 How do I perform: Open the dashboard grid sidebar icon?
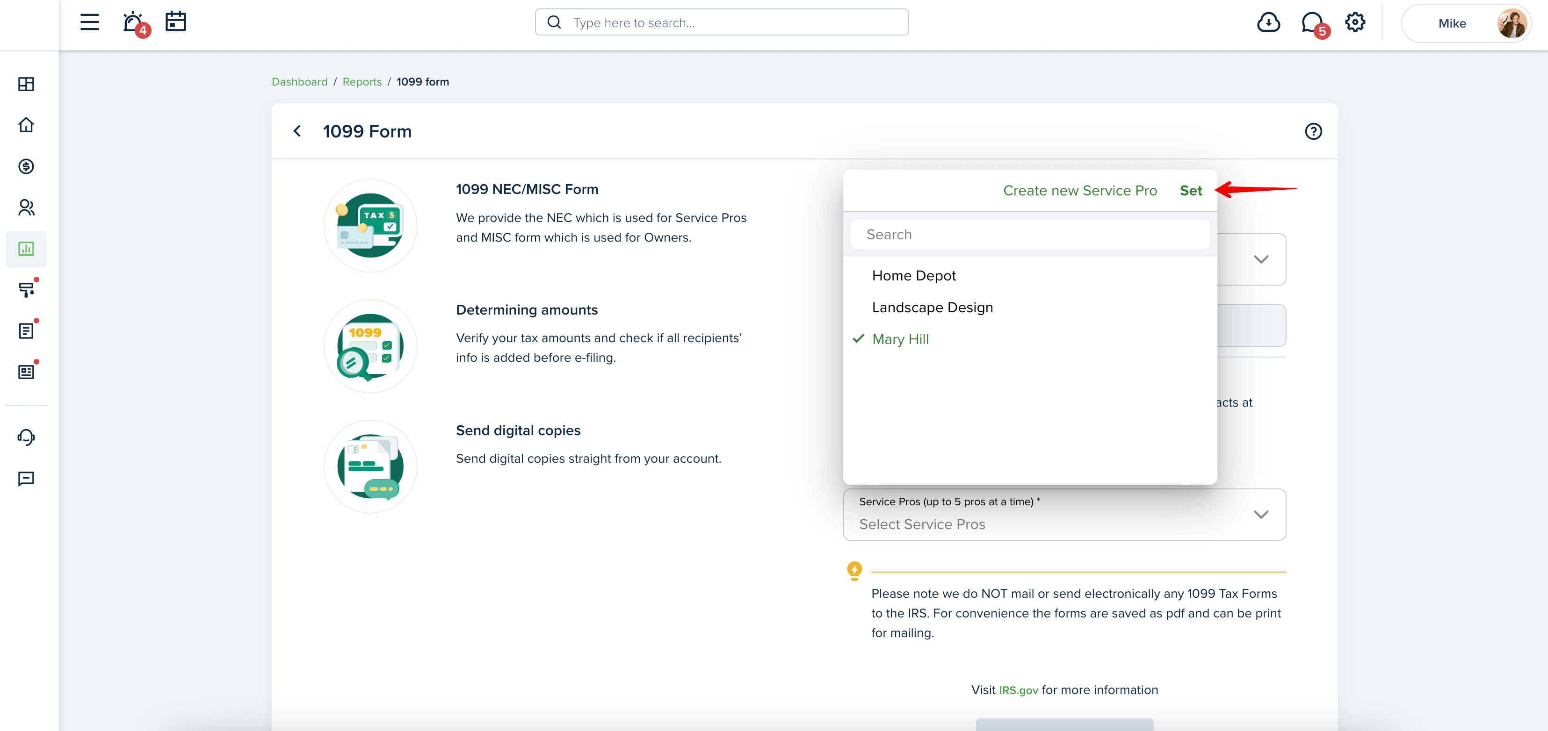click(x=27, y=84)
